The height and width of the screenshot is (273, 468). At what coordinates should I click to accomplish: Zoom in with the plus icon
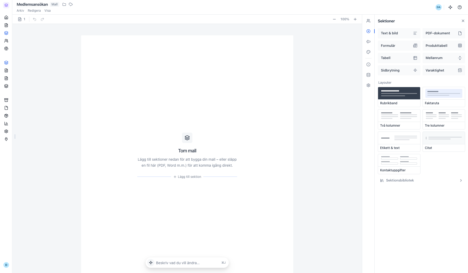point(355,19)
